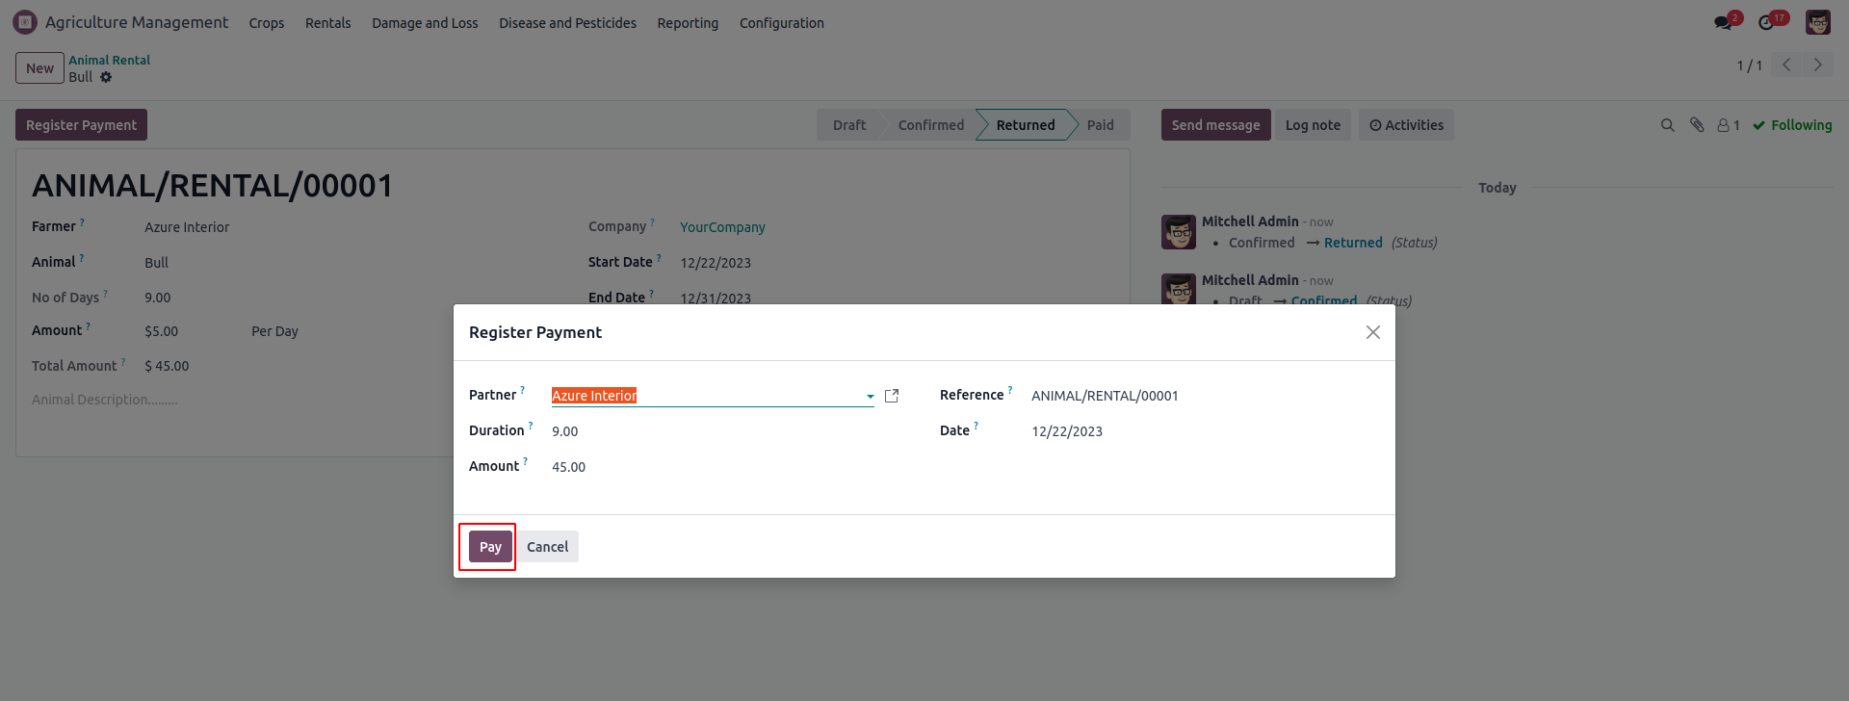Click the chatter search icon
The image size is (1849, 701).
(1667, 125)
